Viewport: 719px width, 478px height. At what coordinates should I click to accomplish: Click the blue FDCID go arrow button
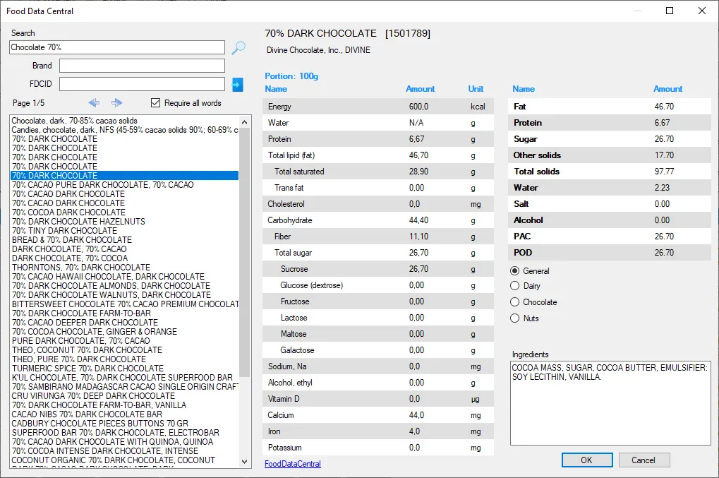(238, 85)
